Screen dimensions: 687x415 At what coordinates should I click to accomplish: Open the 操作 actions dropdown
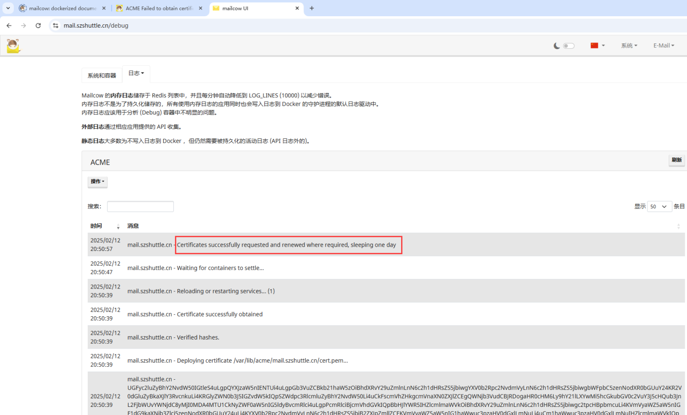coord(97,182)
